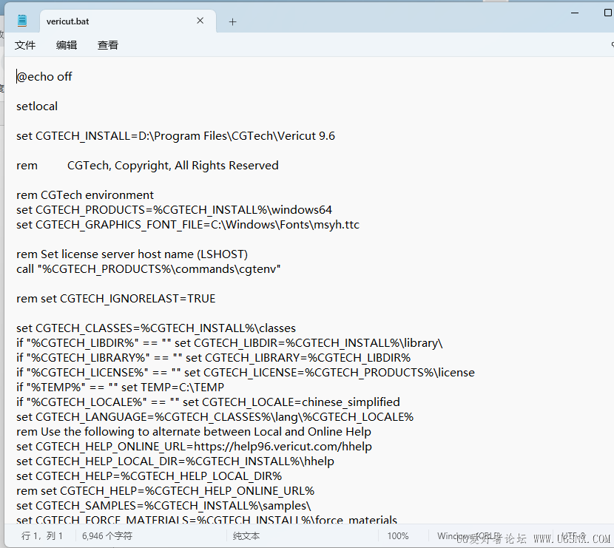The width and height of the screenshot is (614, 548).
Task: Select the vericut.bat tab
Action: (128, 21)
